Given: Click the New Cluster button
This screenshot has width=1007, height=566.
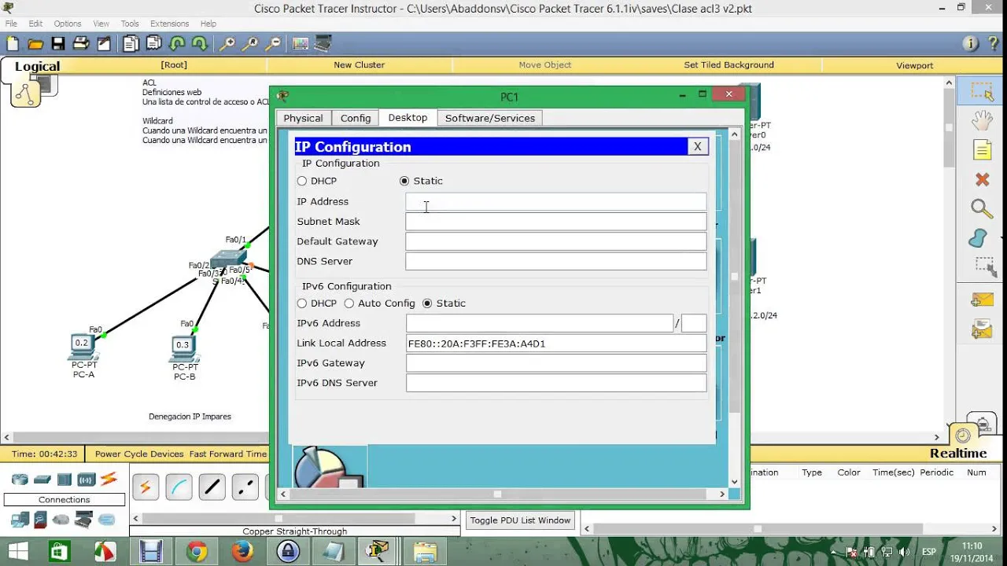Looking at the screenshot, I should (x=359, y=65).
